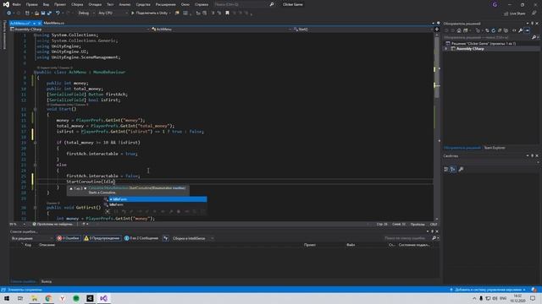
Task: Toggle the Ошибки errors filter button
Action: pos(69,238)
